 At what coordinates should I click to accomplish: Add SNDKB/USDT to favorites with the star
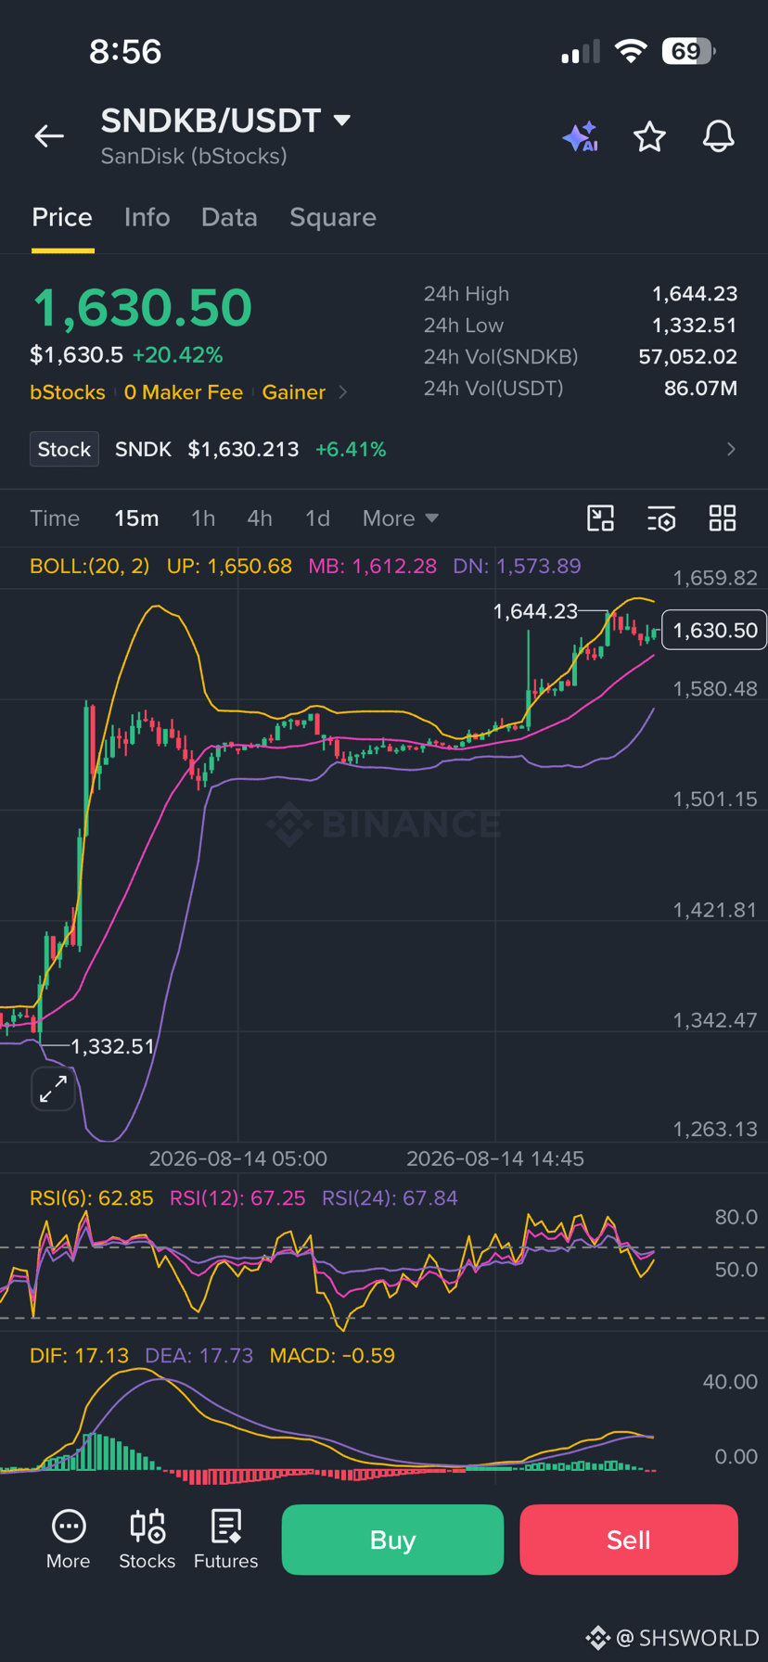649,137
